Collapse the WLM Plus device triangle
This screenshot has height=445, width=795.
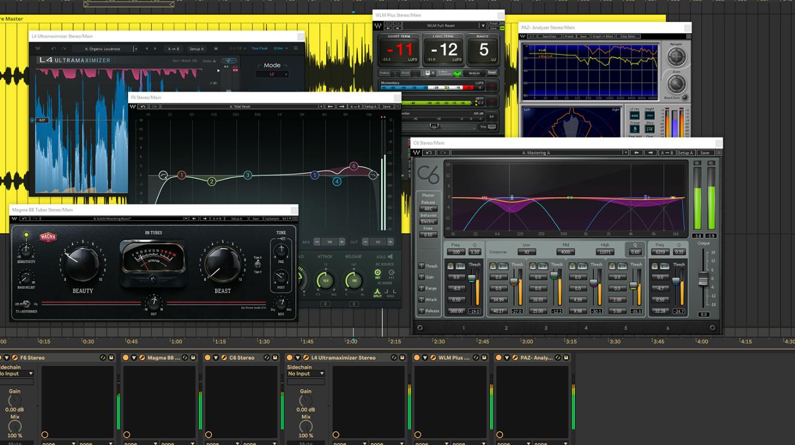424,358
